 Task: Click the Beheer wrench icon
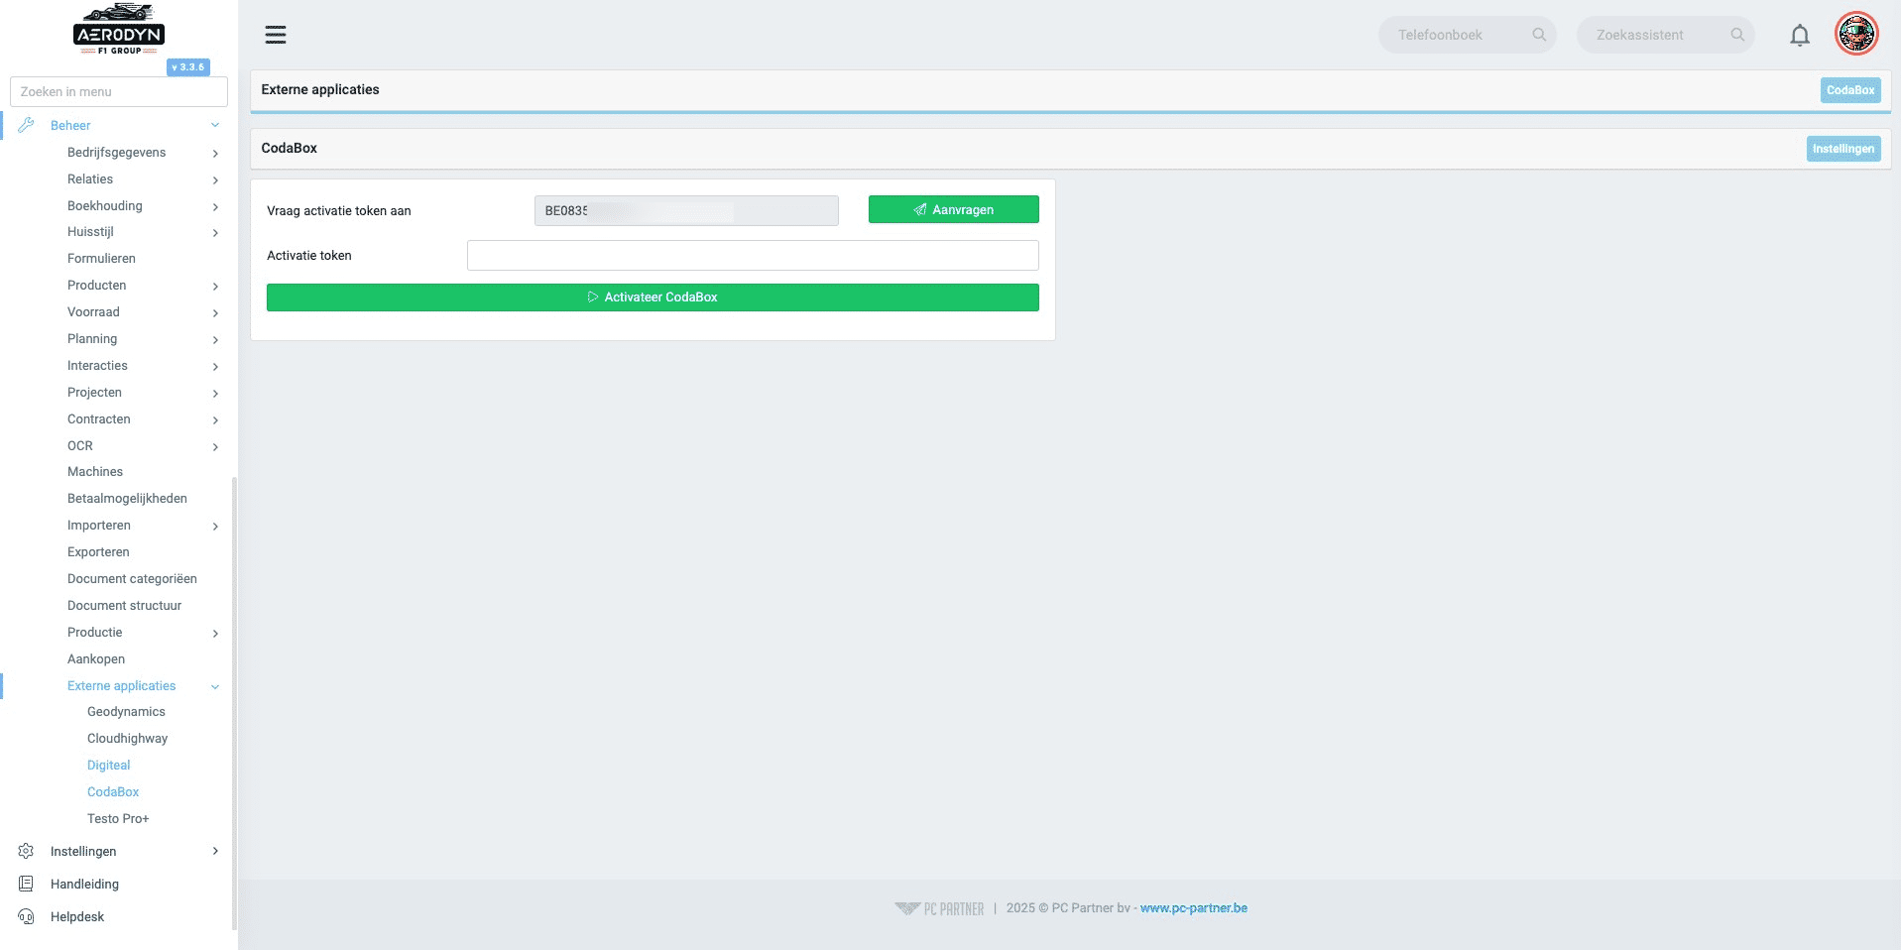pyautogui.click(x=27, y=125)
